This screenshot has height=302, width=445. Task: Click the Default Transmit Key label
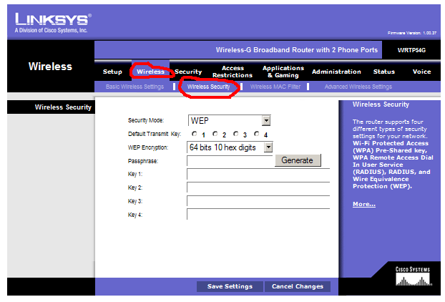click(155, 134)
